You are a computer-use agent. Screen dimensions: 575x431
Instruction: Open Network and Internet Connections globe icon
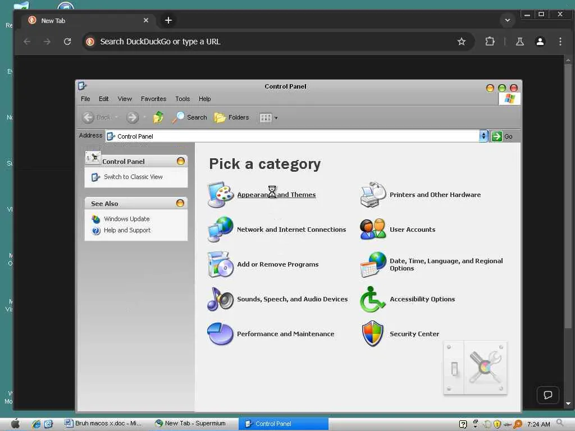(220, 230)
